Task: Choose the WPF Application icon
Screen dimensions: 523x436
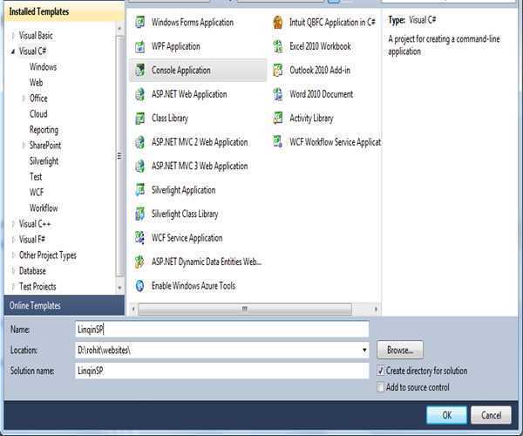Action: pyautogui.click(x=140, y=46)
